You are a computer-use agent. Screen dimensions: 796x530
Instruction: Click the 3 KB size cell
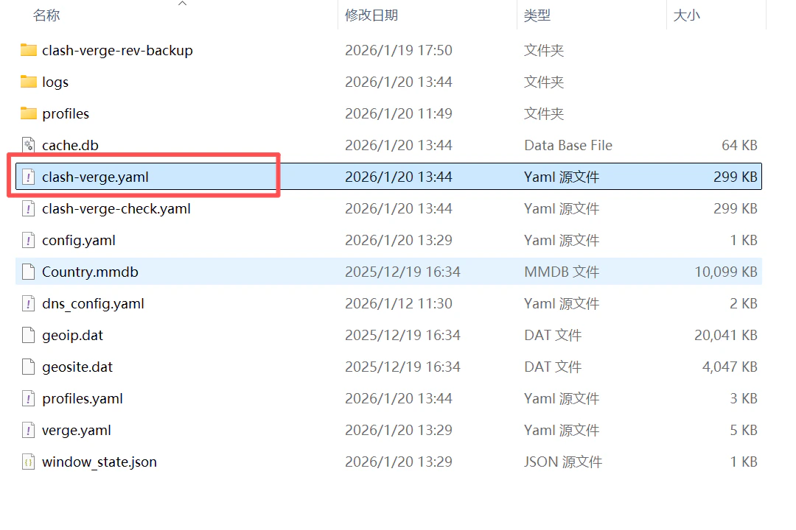click(x=744, y=399)
